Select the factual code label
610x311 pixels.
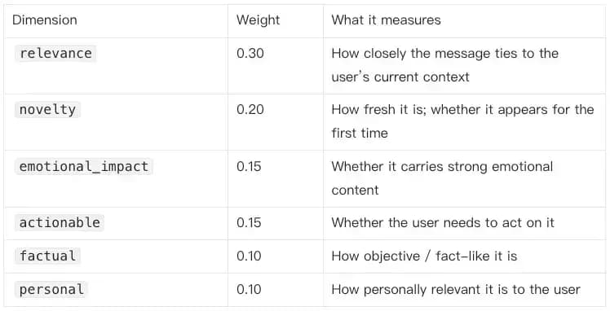click(47, 256)
